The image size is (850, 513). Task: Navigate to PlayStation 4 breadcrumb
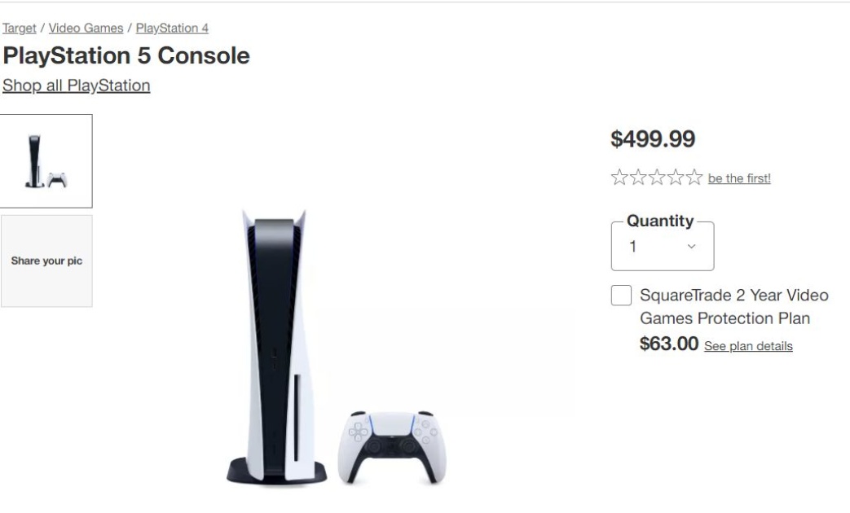tap(172, 28)
